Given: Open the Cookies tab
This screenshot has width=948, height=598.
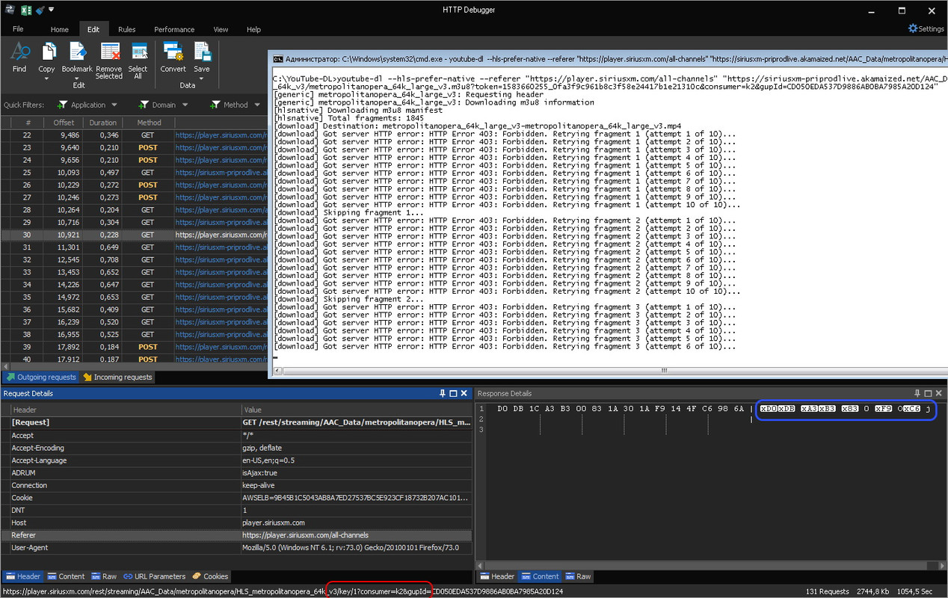Looking at the screenshot, I should click(x=210, y=576).
